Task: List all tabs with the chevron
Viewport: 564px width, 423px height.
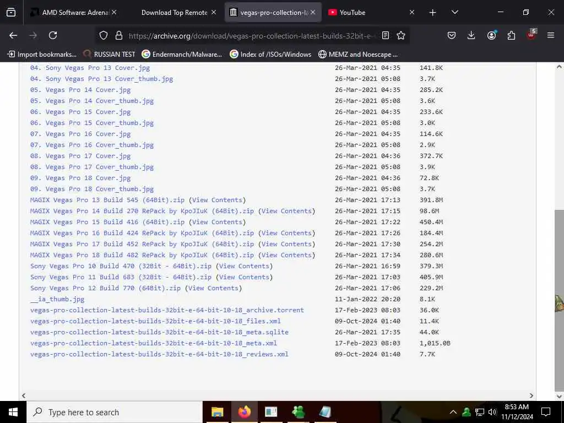Action: pos(454,12)
